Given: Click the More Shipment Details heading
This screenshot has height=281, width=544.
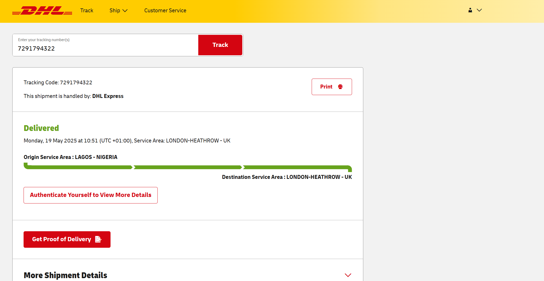Looking at the screenshot, I should 65,275.
